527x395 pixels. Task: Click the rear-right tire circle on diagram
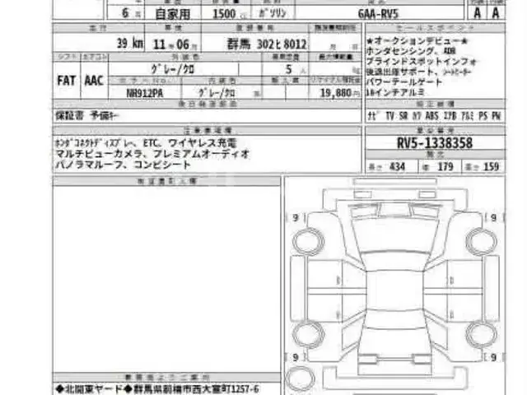[x=481, y=334]
